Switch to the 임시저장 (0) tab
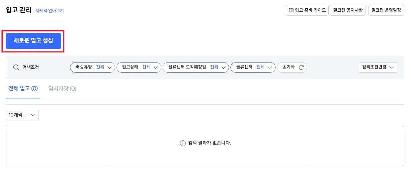 (x=62, y=89)
